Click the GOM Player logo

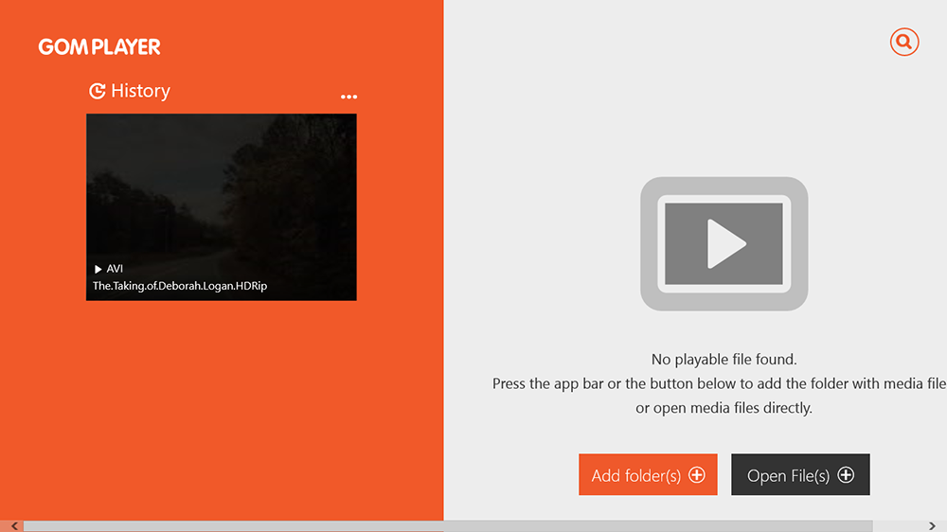click(99, 46)
